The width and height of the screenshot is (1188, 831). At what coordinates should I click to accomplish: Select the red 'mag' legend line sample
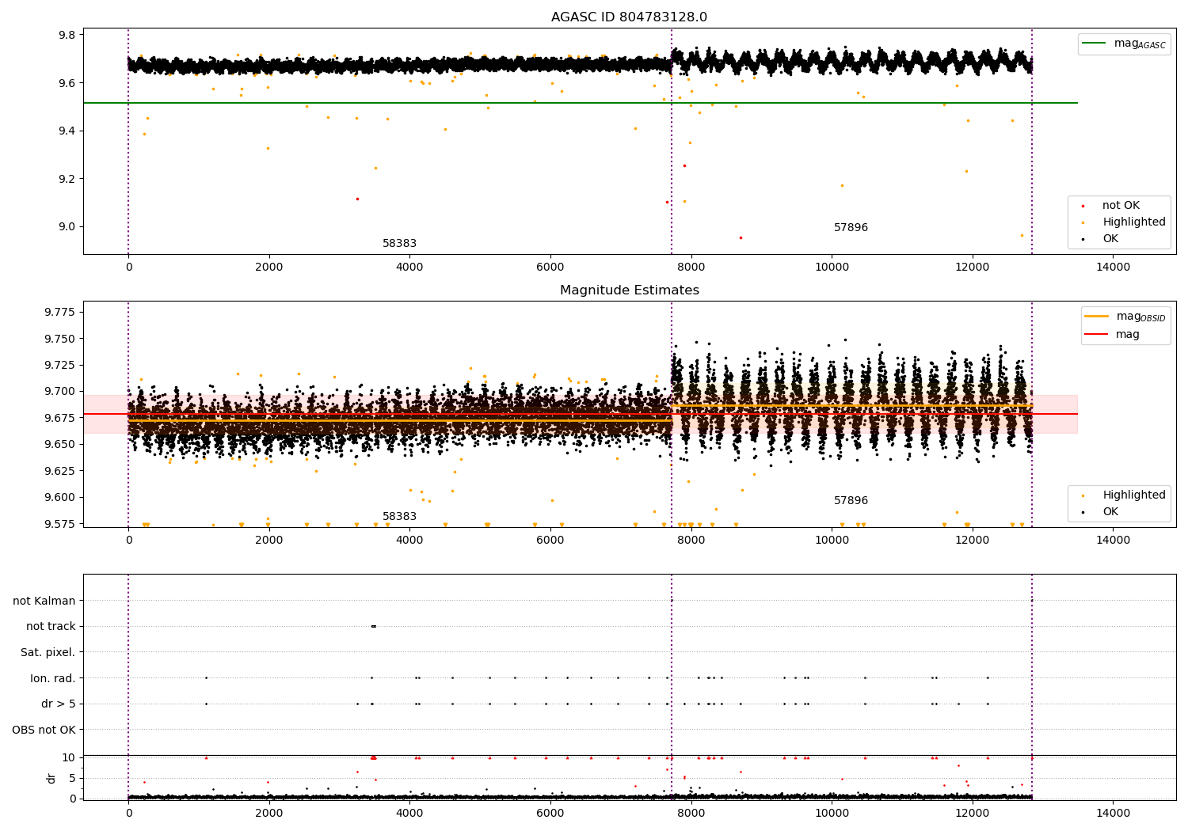coord(1097,335)
